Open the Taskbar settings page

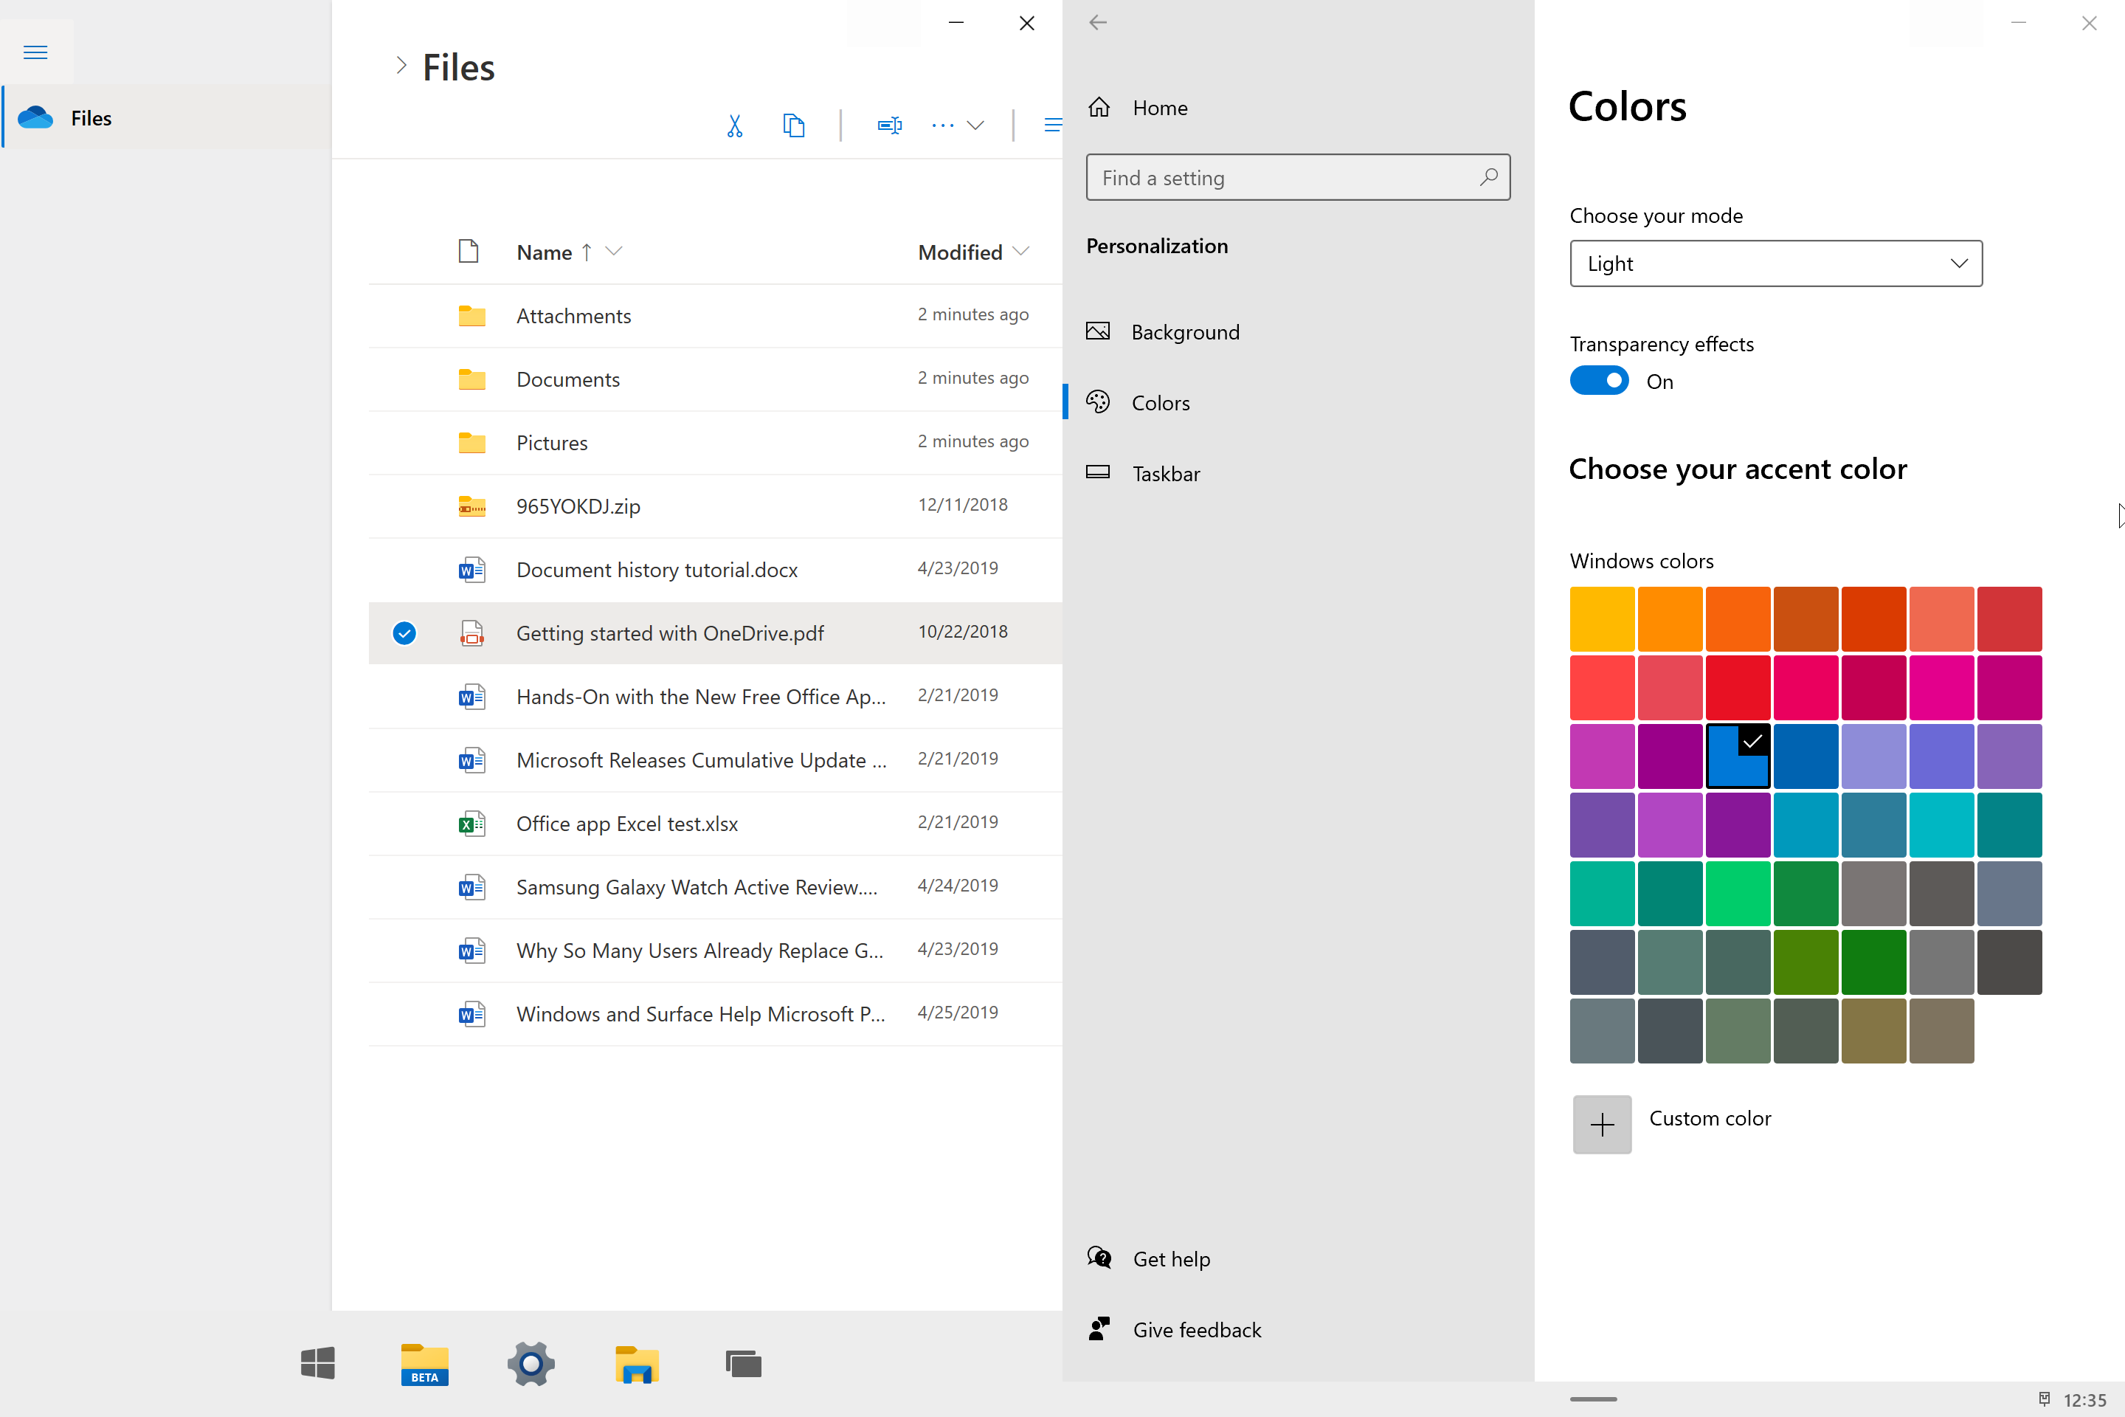[x=1166, y=474]
